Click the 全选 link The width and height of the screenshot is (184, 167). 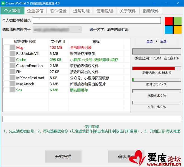[149, 41]
